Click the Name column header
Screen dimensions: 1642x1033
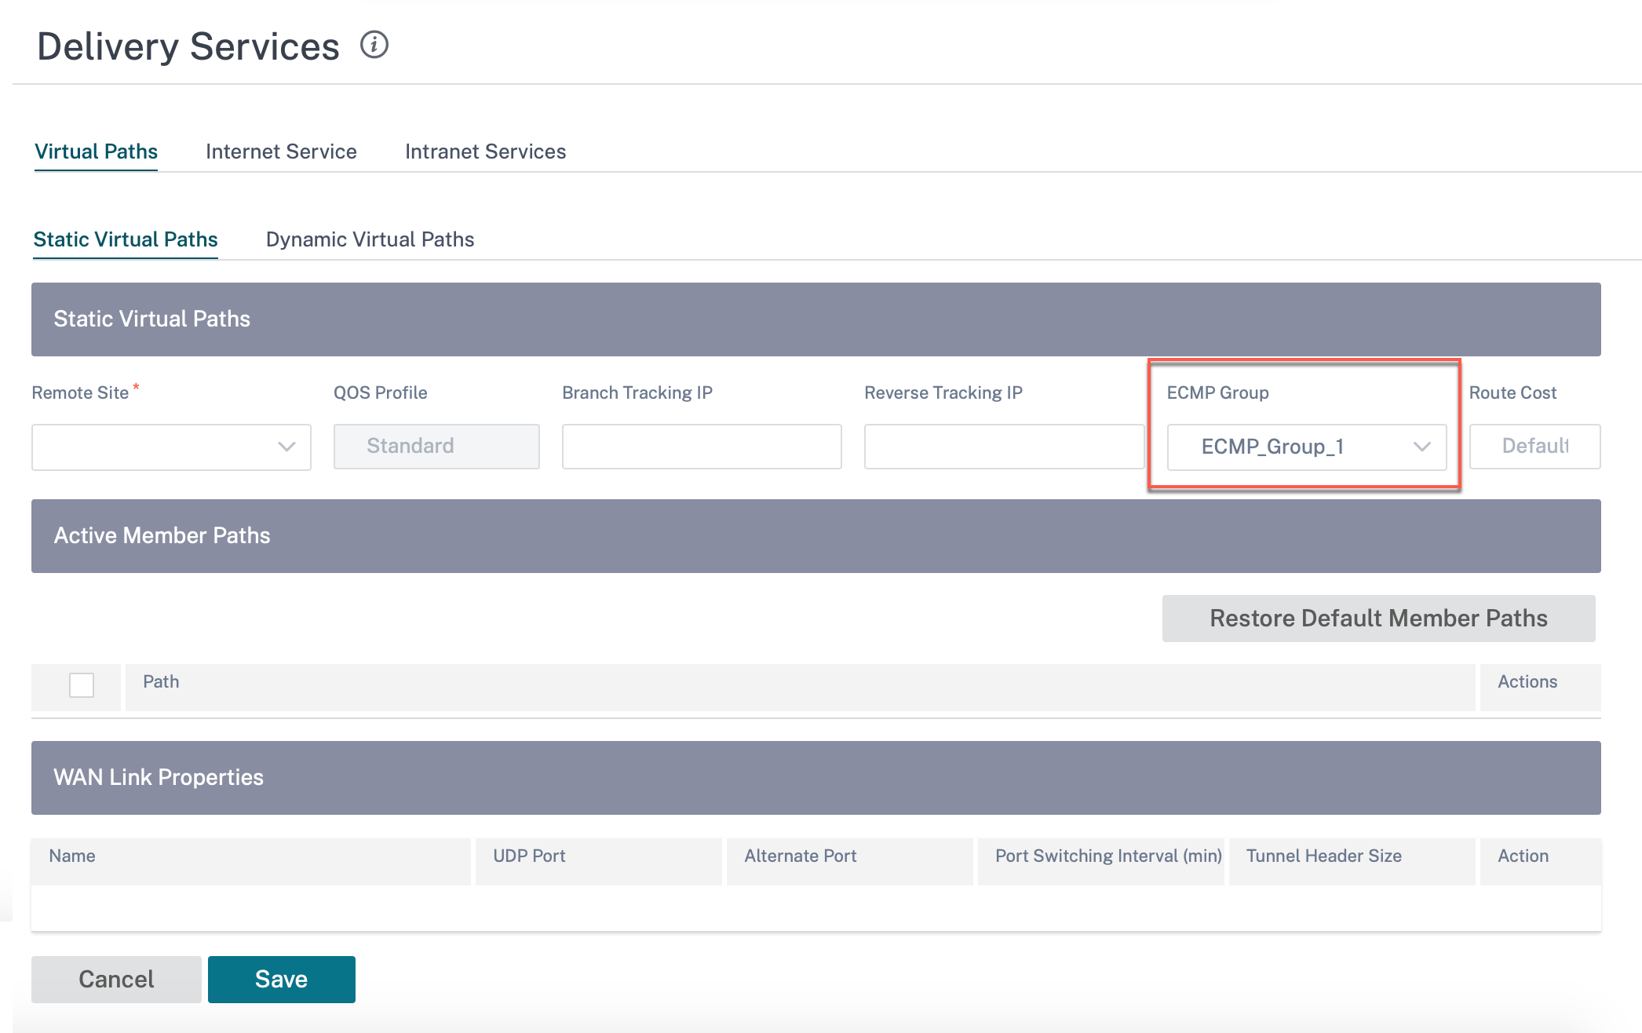tap(251, 861)
